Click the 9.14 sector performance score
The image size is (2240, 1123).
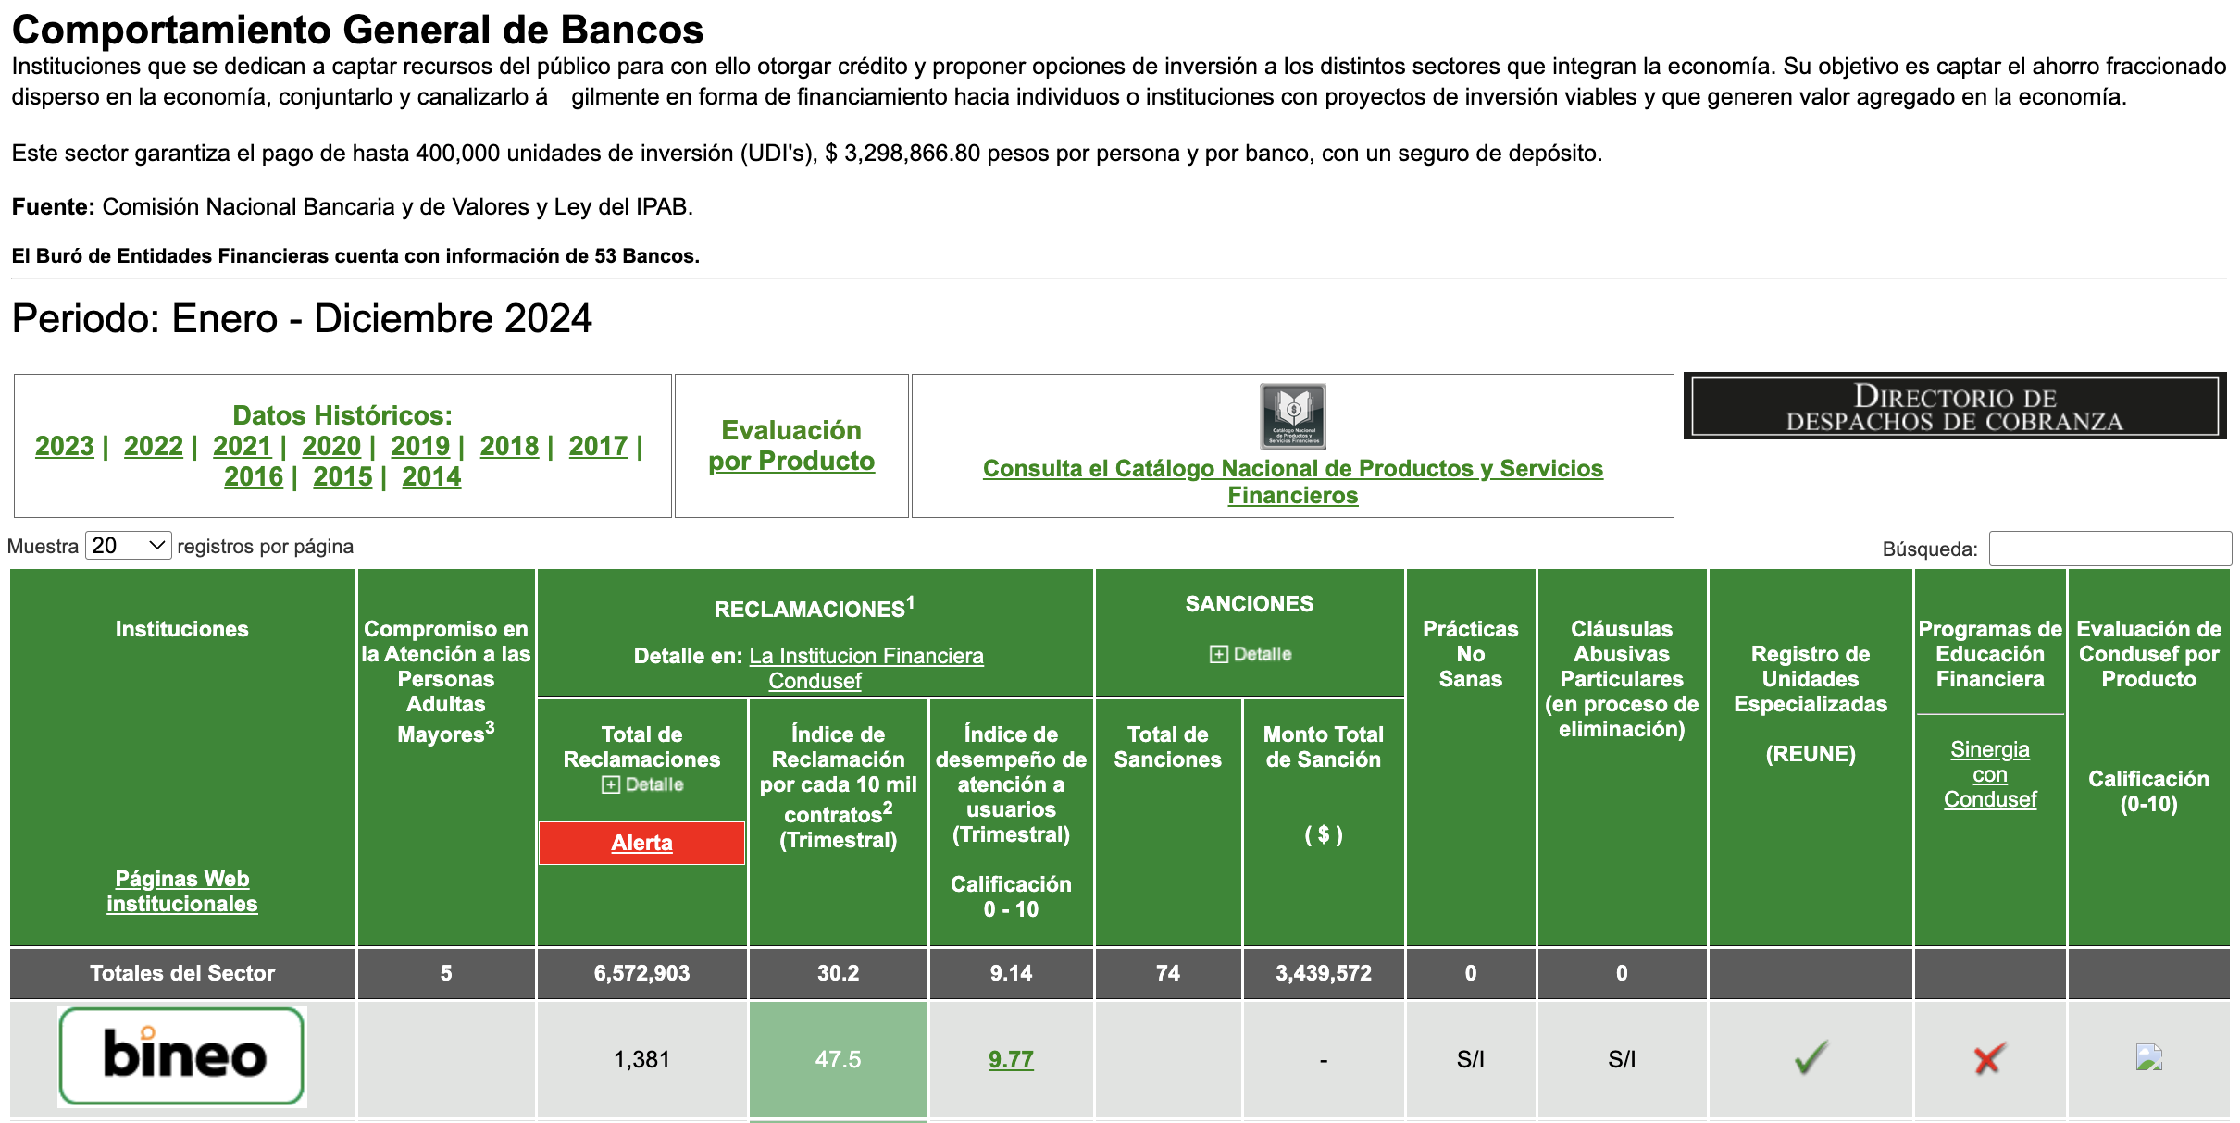[x=1011, y=973]
